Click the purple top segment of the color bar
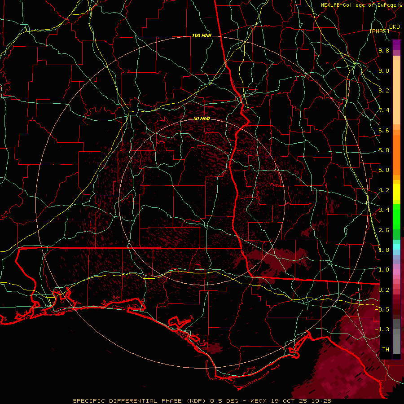 [x=396, y=45]
